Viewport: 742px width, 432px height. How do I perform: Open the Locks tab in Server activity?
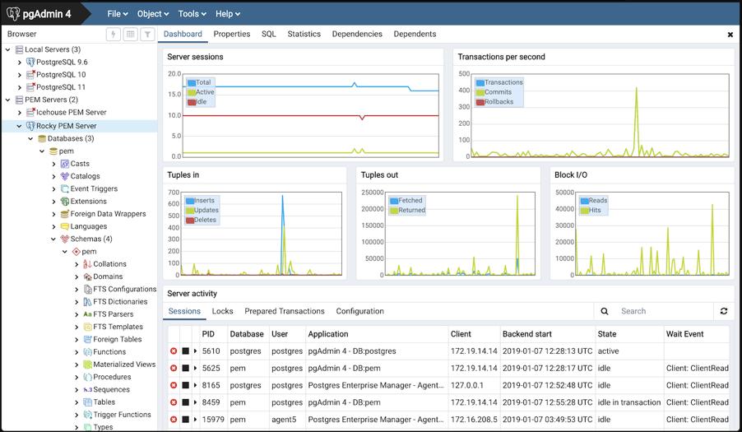coord(222,311)
